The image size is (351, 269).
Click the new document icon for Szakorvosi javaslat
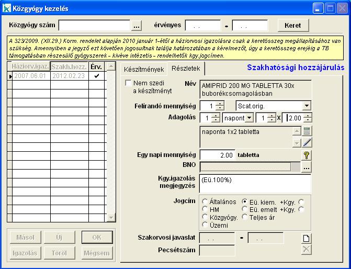tap(307, 238)
